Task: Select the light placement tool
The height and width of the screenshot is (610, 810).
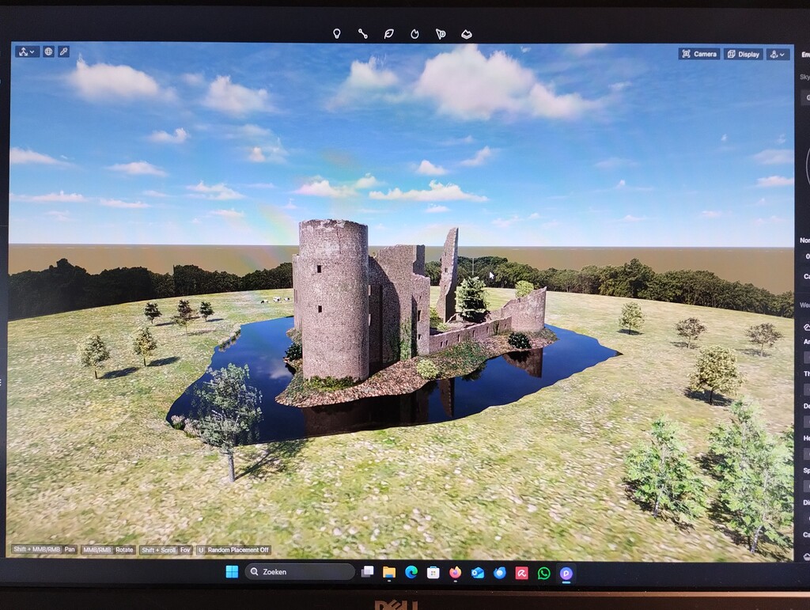Action: (x=337, y=33)
